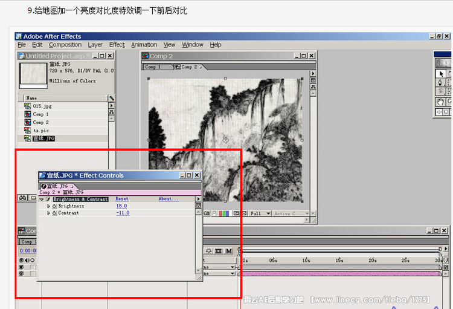The image size is (453, 309).
Task: Enable Motion Blur M button in Timeline
Action: (x=229, y=251)
